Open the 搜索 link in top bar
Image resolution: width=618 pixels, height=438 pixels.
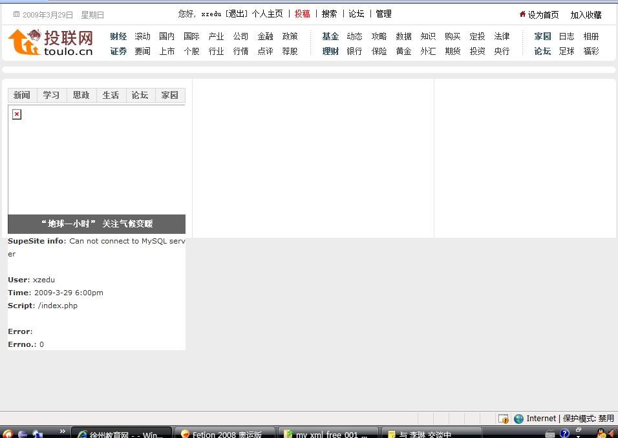330,14
